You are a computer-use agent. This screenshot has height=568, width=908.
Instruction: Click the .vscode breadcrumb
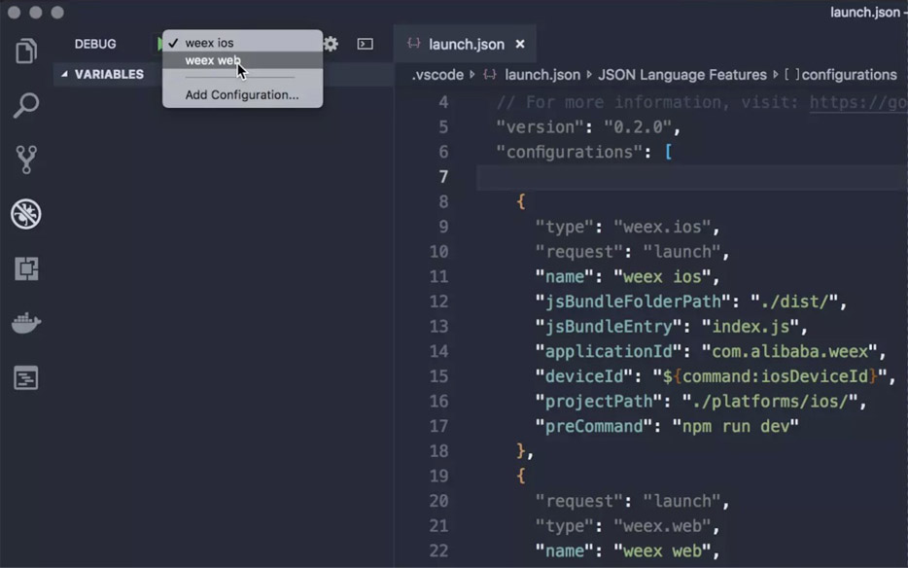pos(437,75)
